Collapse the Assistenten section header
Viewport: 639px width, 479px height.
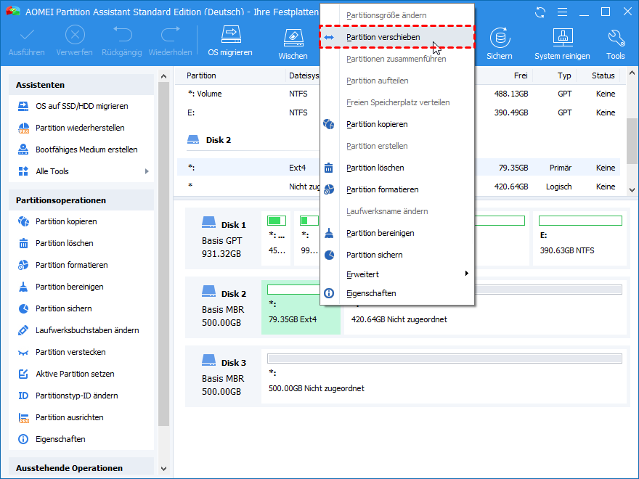(81, 85)
